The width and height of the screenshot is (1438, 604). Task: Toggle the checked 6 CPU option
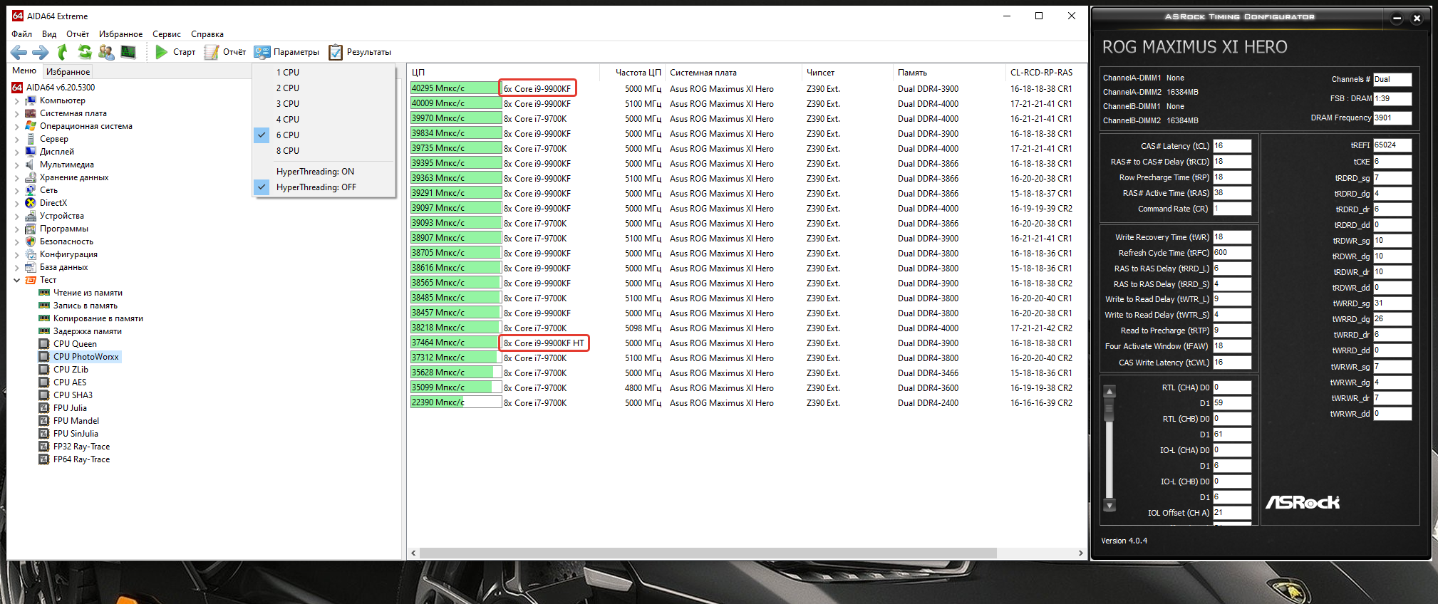click(324, 135)
